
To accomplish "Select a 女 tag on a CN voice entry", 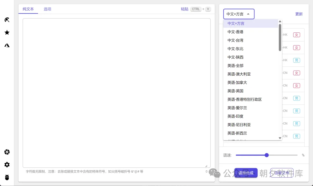I will click(x=296, y=73).
